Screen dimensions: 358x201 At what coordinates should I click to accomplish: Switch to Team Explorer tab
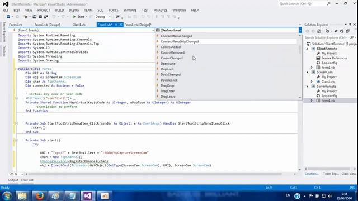point(331,174)
